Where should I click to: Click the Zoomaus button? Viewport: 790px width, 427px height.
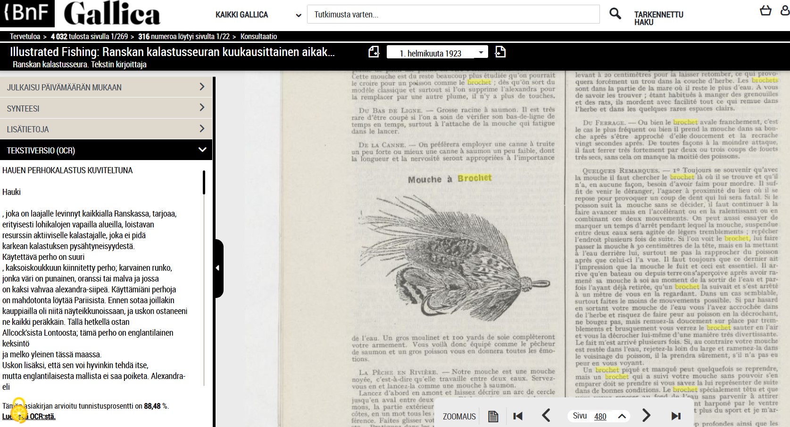point(459,416)
